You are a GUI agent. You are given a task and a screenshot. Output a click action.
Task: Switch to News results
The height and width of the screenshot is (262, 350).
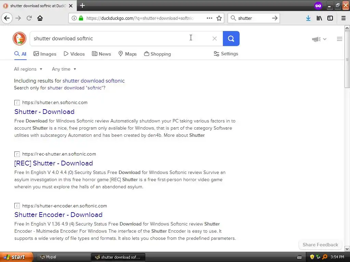101,54
